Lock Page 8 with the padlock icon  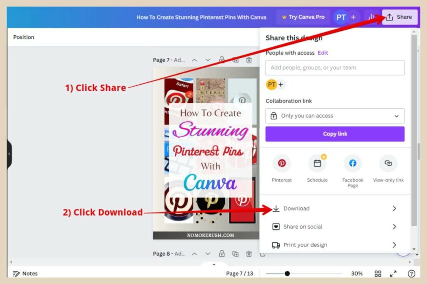(x=222, y=254)
